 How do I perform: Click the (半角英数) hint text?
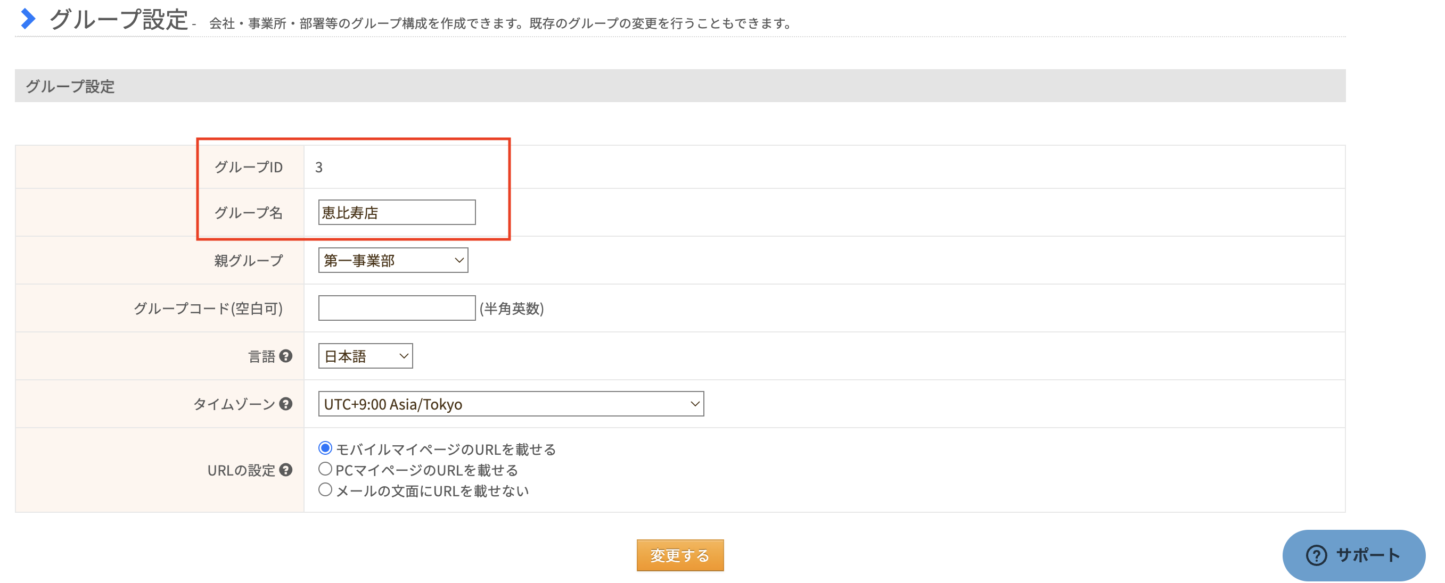pos(512,308)
